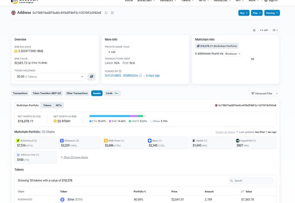Image resolution: width=295 pixels, height=203 pixels.
Task: Open the Cards New tab
Action: click(112, 93)
